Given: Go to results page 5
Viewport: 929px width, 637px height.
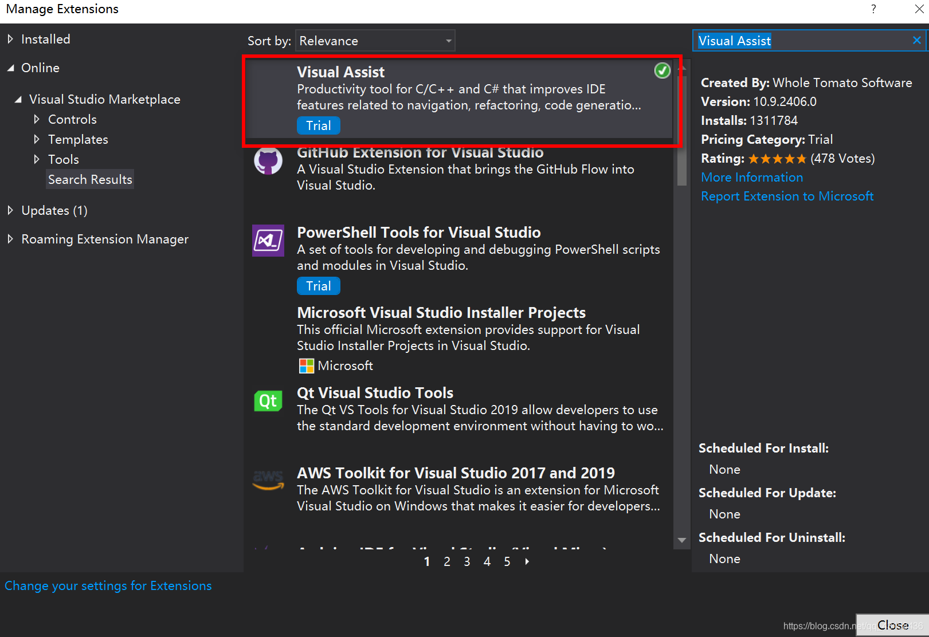Looking at the screenshot, I should tap(507, 561).
